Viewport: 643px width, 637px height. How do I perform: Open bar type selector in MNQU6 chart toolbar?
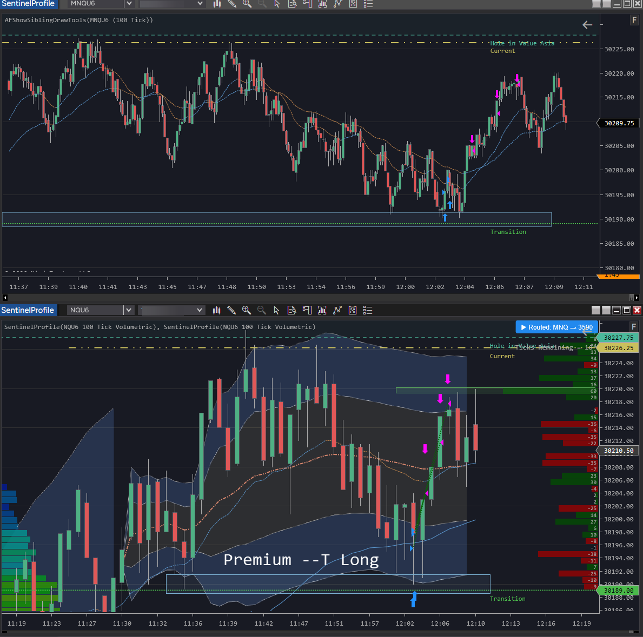point(217,4)
